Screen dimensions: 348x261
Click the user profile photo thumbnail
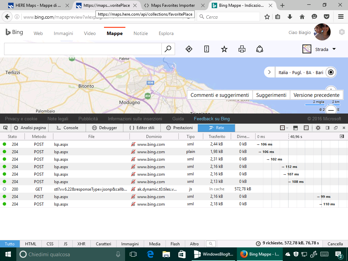(322, 32)
